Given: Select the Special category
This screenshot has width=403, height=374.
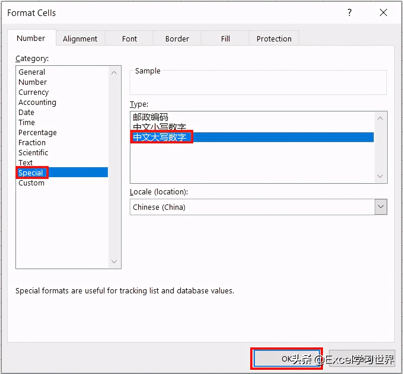Looking at the screenshot, I should pos(62,172).
